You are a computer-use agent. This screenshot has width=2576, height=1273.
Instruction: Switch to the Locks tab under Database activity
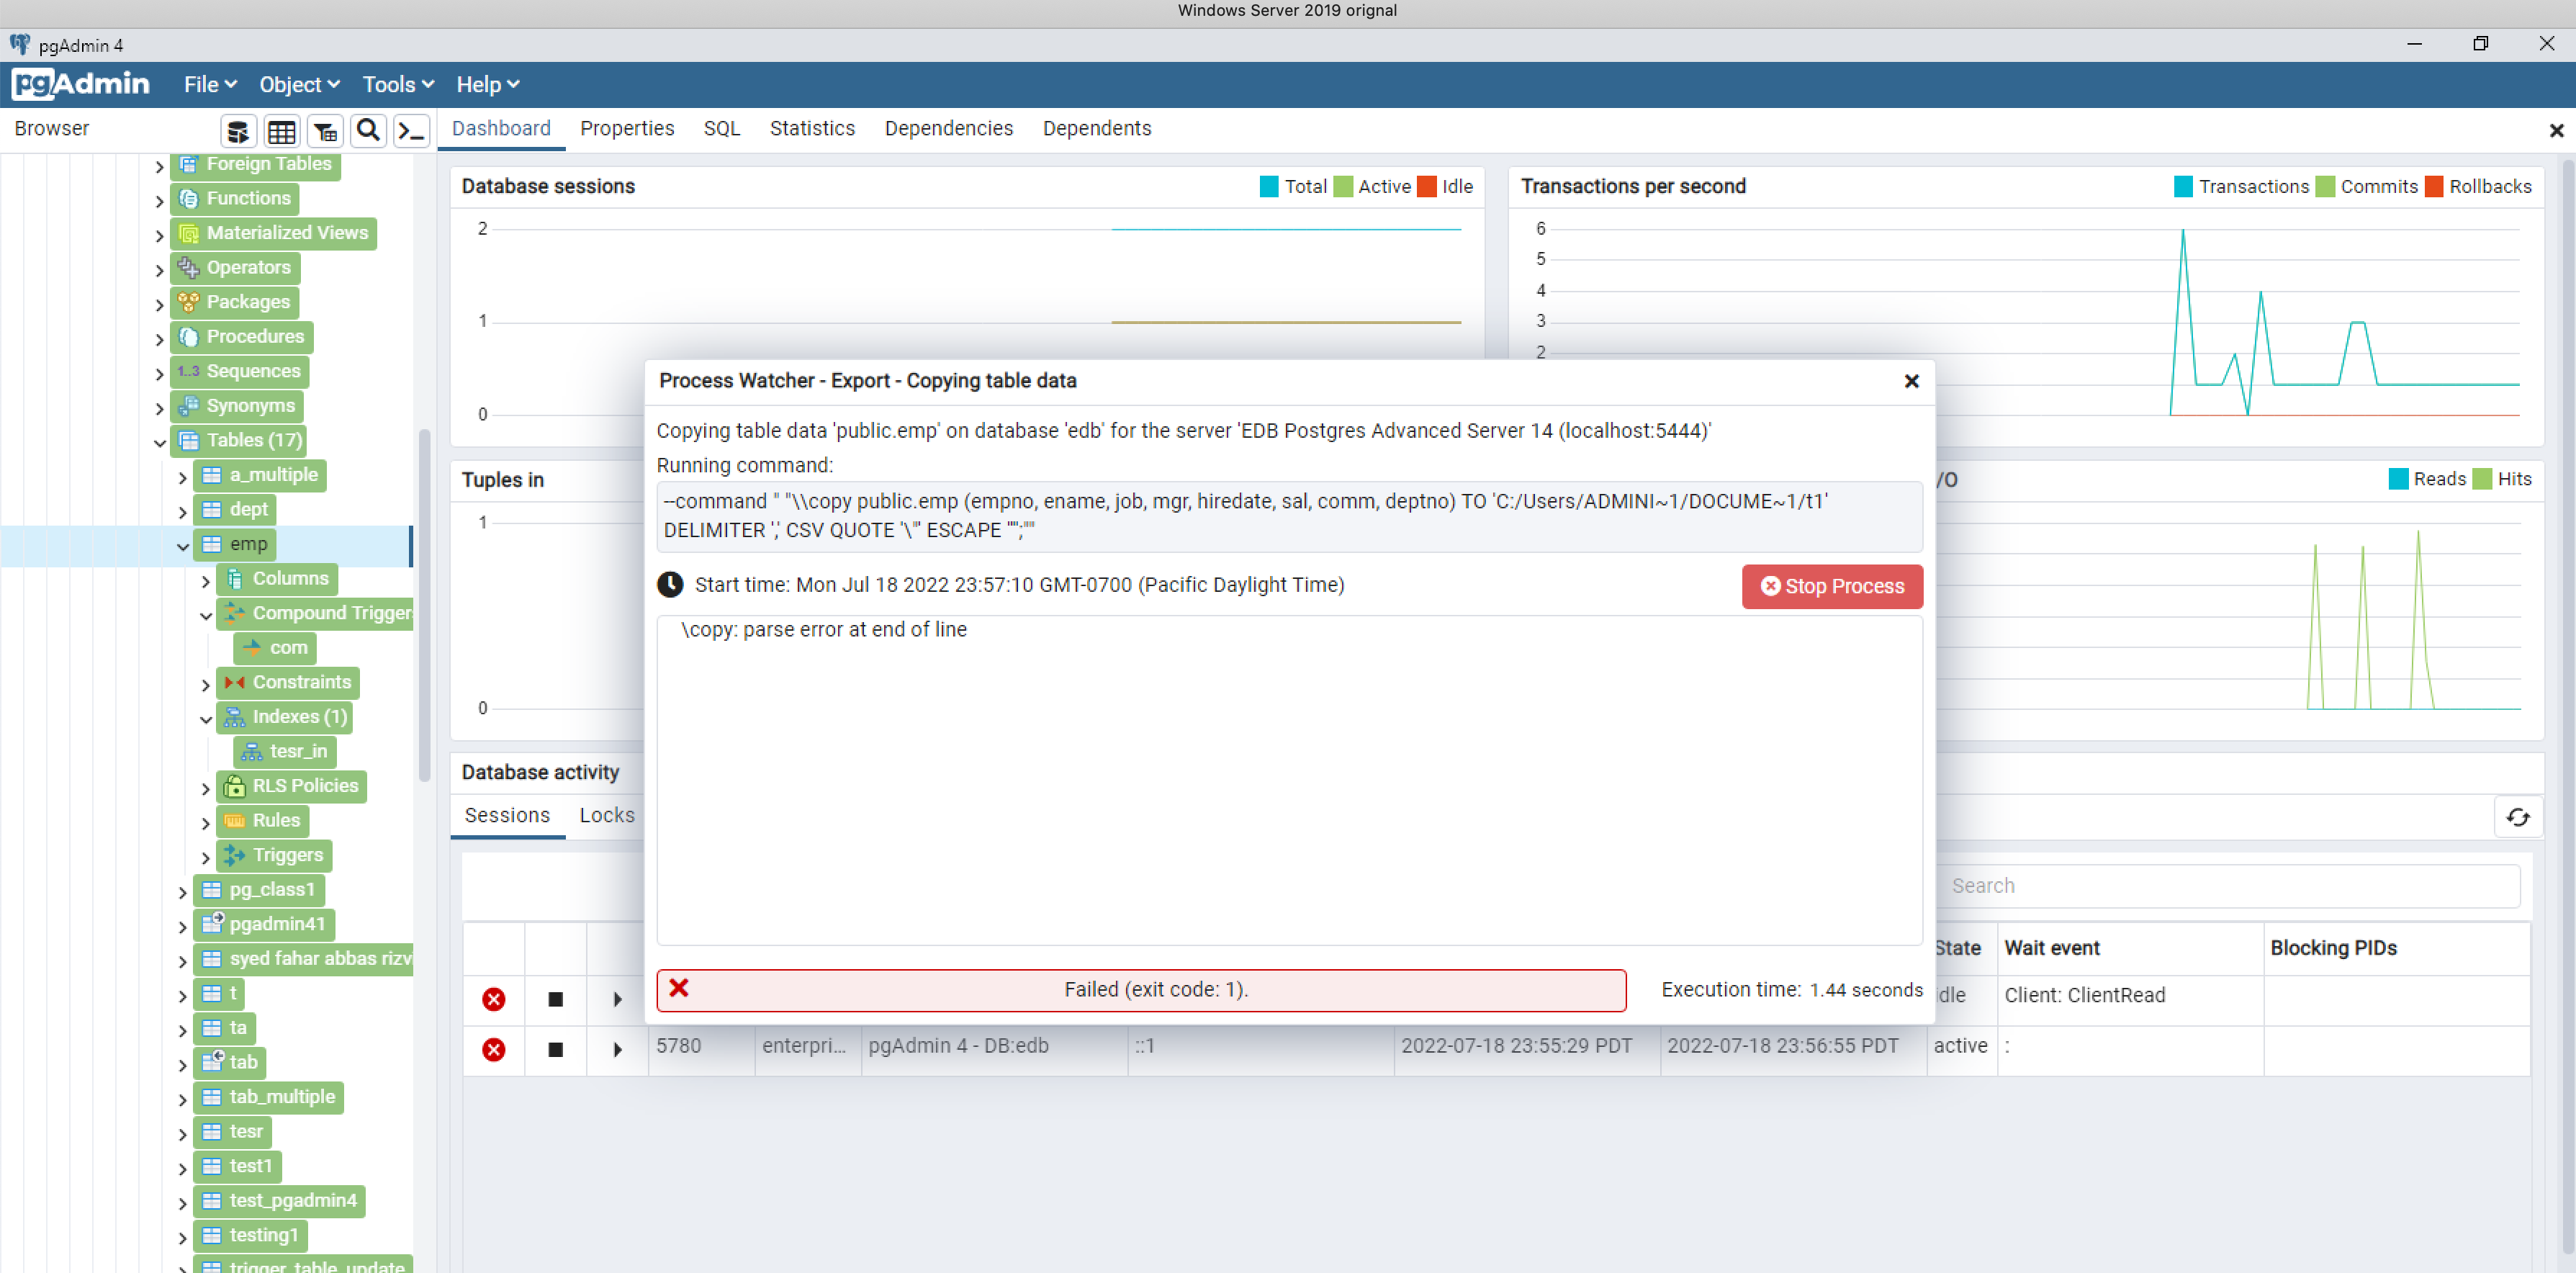pyautogui.click(x=607, y=815)
